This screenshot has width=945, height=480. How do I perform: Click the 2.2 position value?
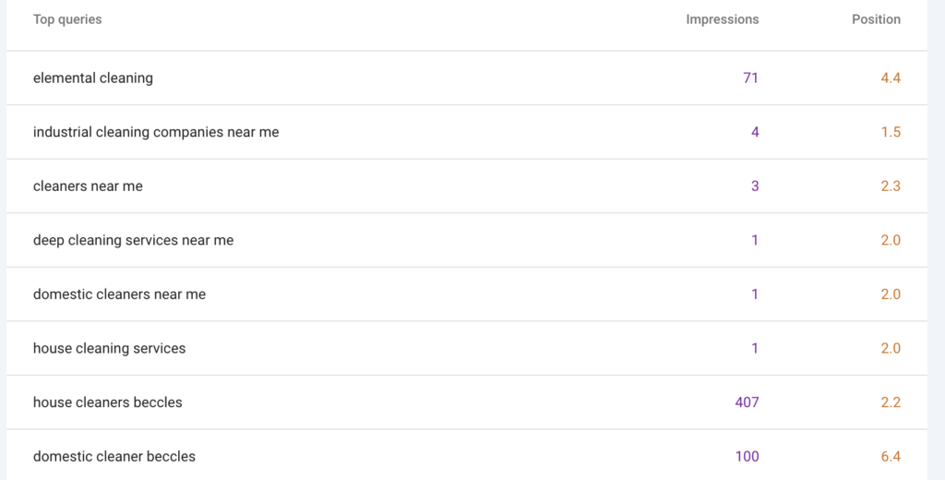tap(890, 402)
